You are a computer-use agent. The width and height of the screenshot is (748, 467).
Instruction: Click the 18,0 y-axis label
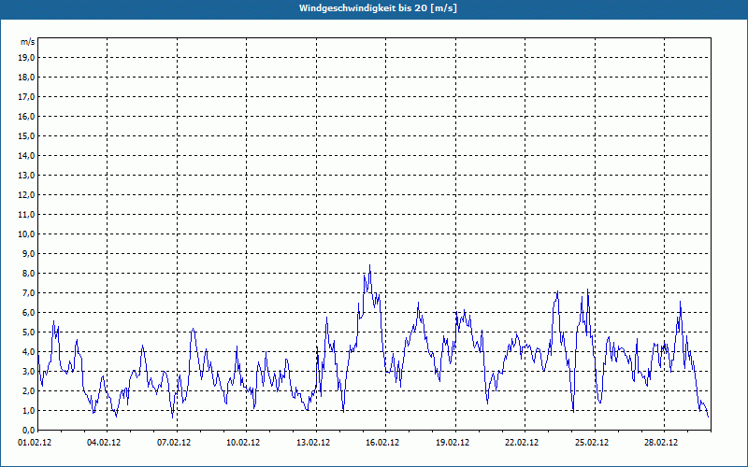[26, 78]
